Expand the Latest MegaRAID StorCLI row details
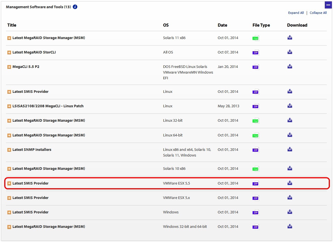Image resolution: width=333 pixels, height=242 pixels. [x=9, y=52]
